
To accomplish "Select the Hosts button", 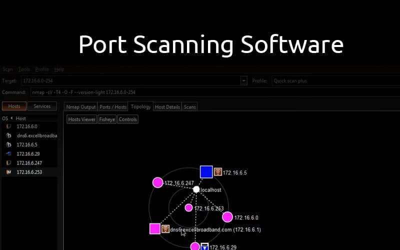I will [x=14, y=106].
